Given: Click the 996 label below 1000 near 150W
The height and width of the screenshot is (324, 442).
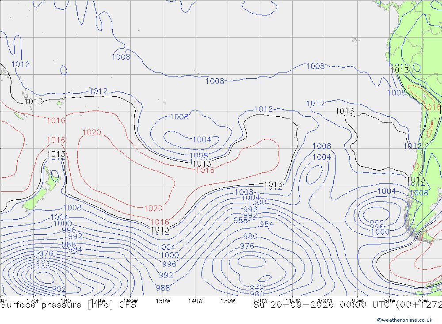Looking at the screenshot, I should click(169, 264).
